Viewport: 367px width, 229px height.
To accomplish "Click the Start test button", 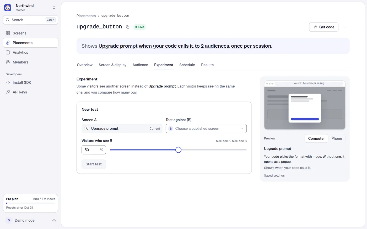I will coord(94,164).
